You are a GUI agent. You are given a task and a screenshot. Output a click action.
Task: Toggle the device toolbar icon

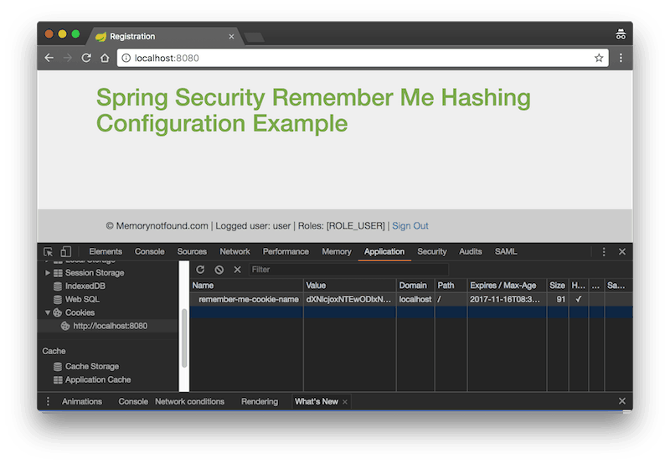coord(66,251)
